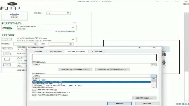Click the collated pages icon
This screenshot has width=189, height=106.
pyautogui.click(x=7, y=48)
